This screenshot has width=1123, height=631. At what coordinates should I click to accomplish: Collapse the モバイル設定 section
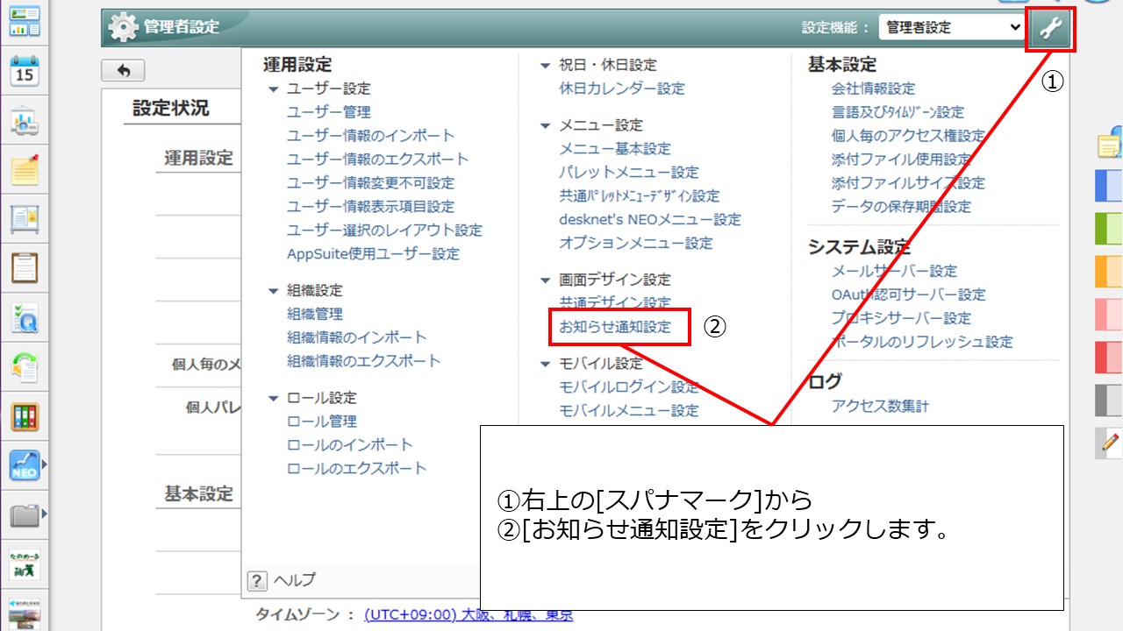click(546, 365)
